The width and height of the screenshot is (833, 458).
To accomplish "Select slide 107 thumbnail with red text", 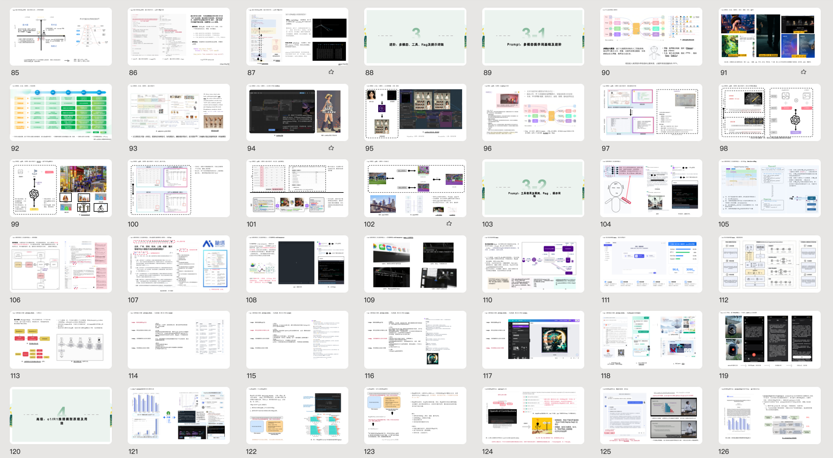I will [x=179, y=264].
